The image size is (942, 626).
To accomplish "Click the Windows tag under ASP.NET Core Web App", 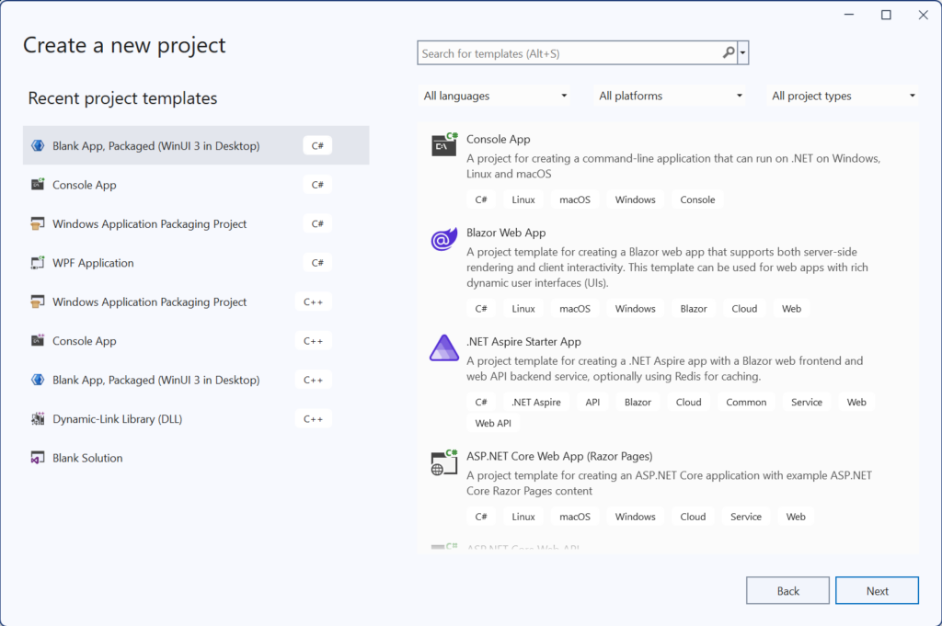I will pyautogui.click(x=635, y=517).
